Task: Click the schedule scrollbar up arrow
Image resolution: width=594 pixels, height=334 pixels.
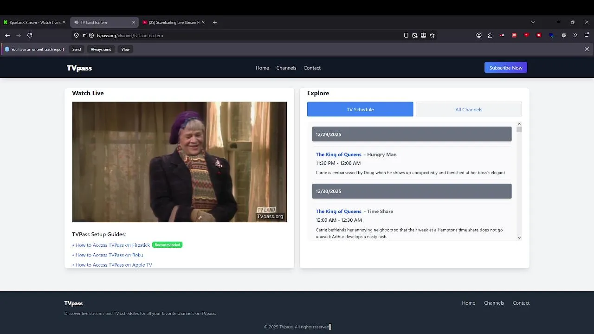Action: point(519,124)
